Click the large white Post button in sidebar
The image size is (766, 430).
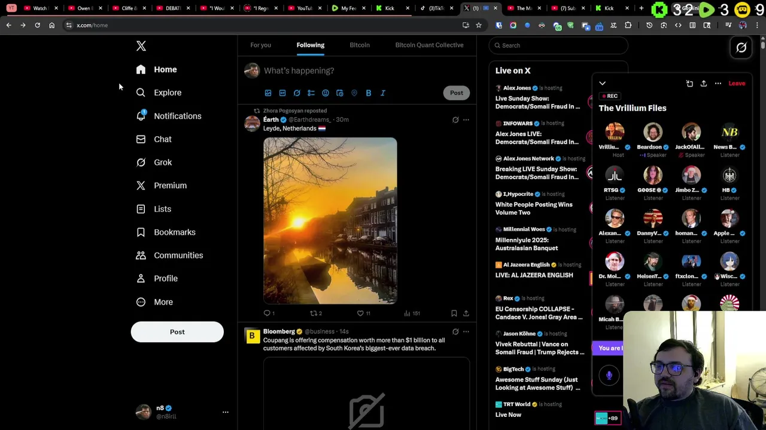point(177,332)
